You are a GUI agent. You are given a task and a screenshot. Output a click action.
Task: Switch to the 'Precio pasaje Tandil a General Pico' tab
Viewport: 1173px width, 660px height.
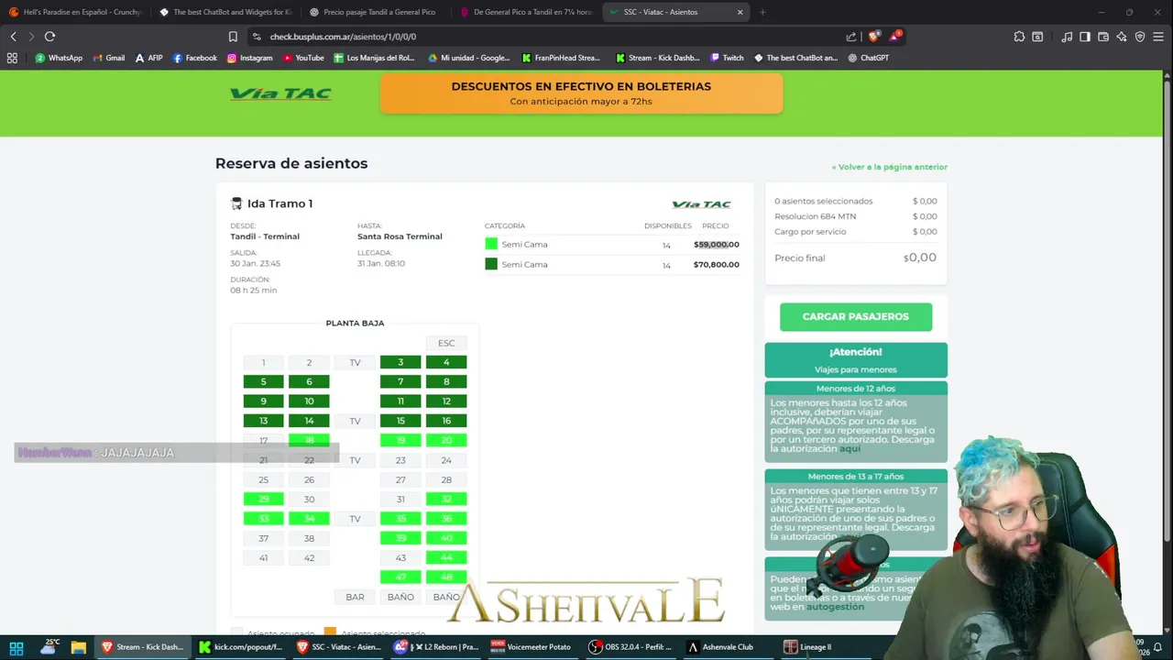(376, 12)
